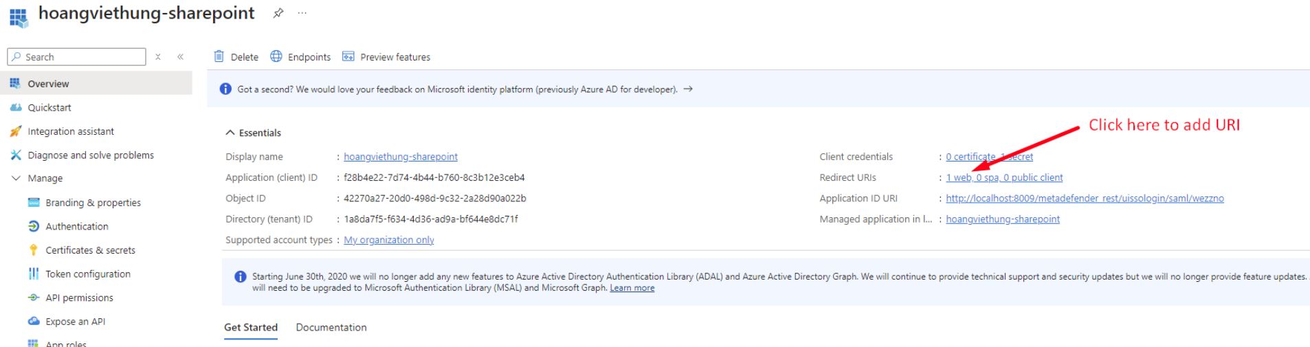Open Diagnose and solve problems

coord(91,155)
